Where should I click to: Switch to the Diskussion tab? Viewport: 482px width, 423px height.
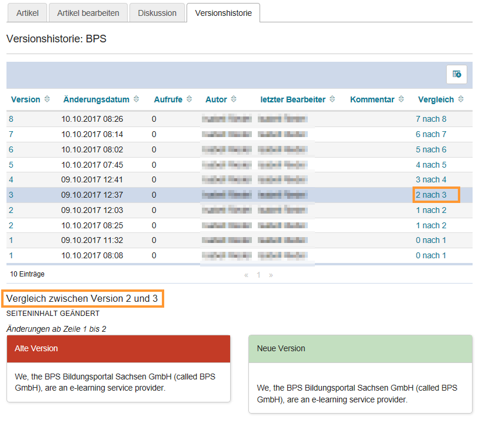point(157,13)
